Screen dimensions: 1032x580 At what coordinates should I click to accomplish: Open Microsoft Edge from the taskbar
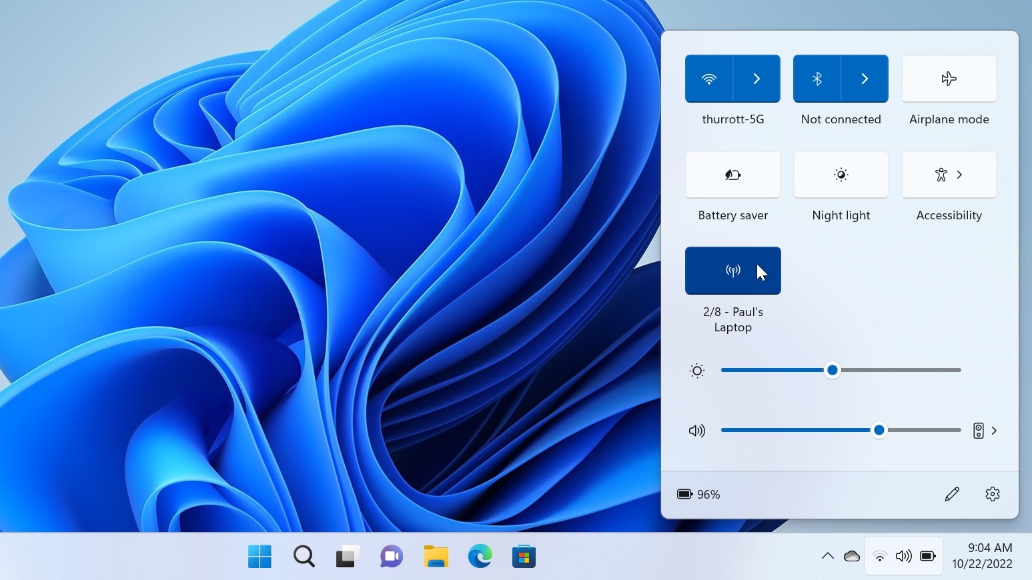tap(480, 556)
